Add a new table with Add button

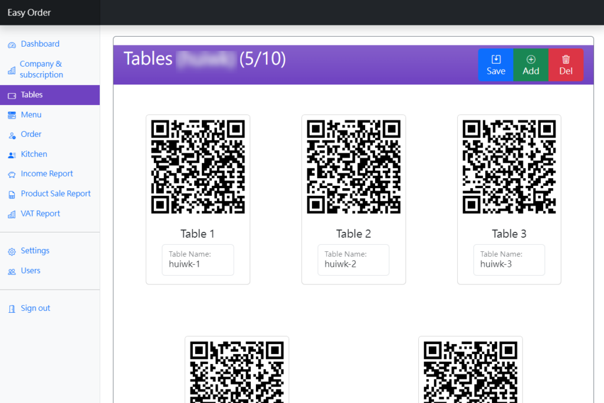(531, 65)
